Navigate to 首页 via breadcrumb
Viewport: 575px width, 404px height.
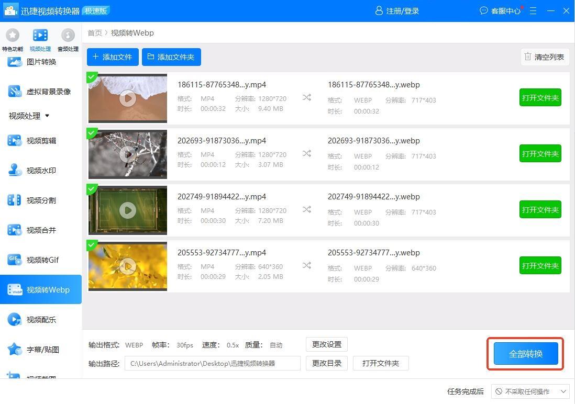(x=95, y=32)
